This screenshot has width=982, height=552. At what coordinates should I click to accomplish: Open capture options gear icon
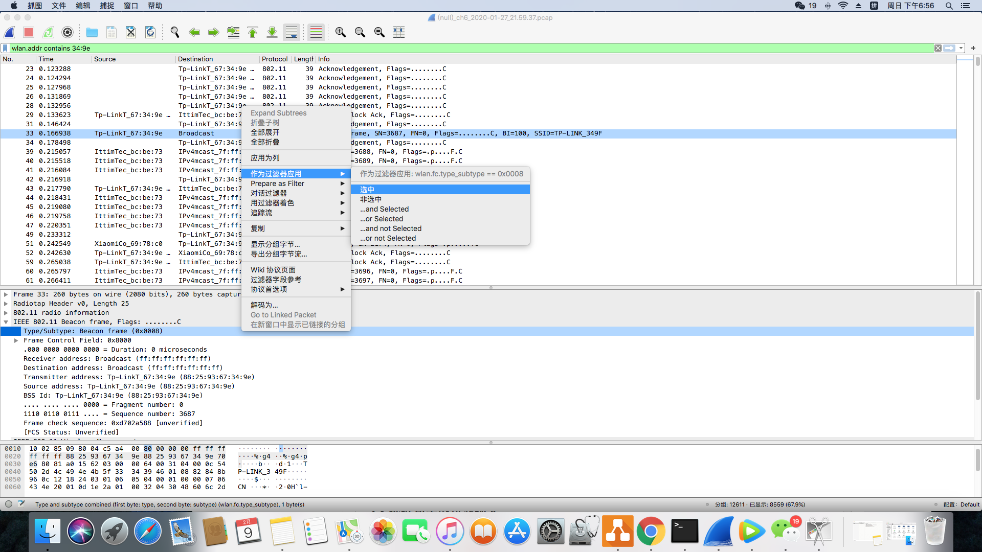pos(68,32)
